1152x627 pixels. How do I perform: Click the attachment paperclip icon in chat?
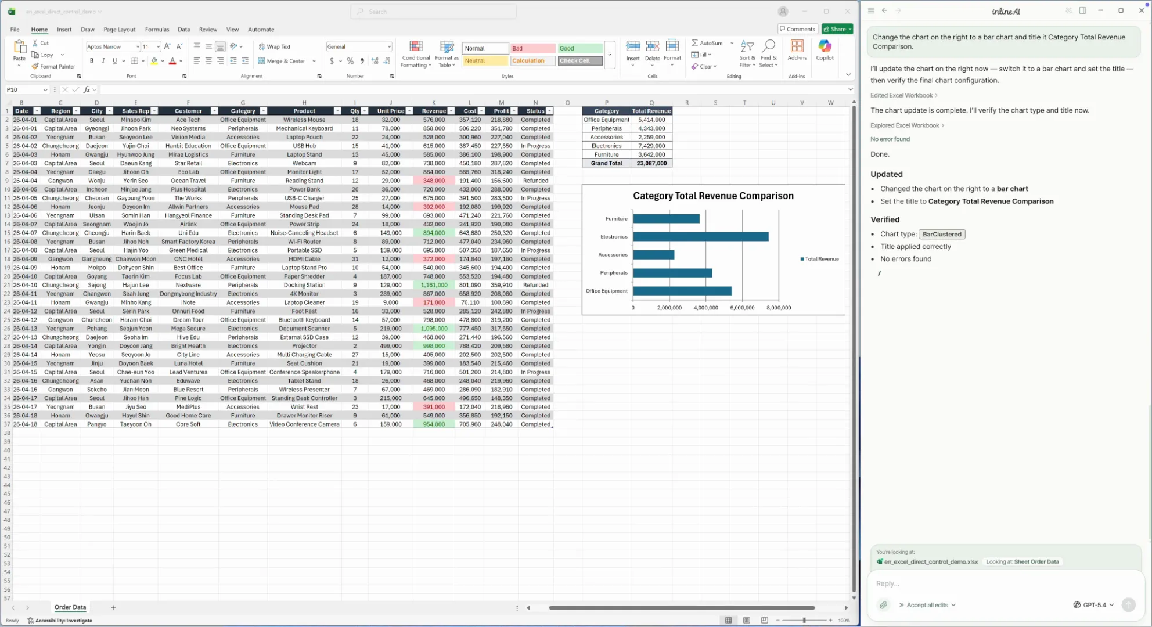click(883, 605)
